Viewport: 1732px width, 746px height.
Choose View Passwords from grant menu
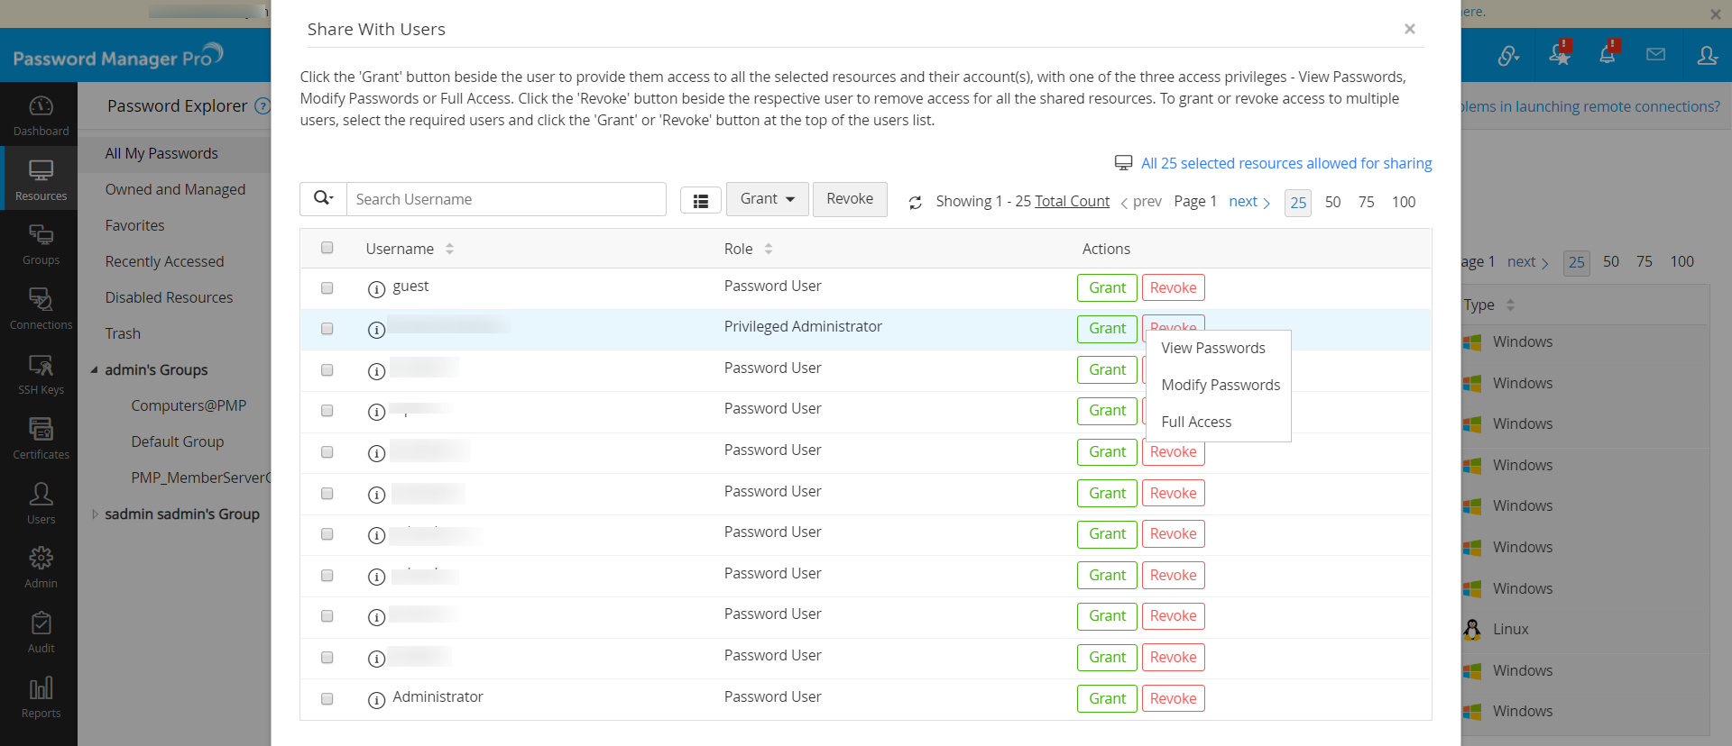tap(1212, 349)
